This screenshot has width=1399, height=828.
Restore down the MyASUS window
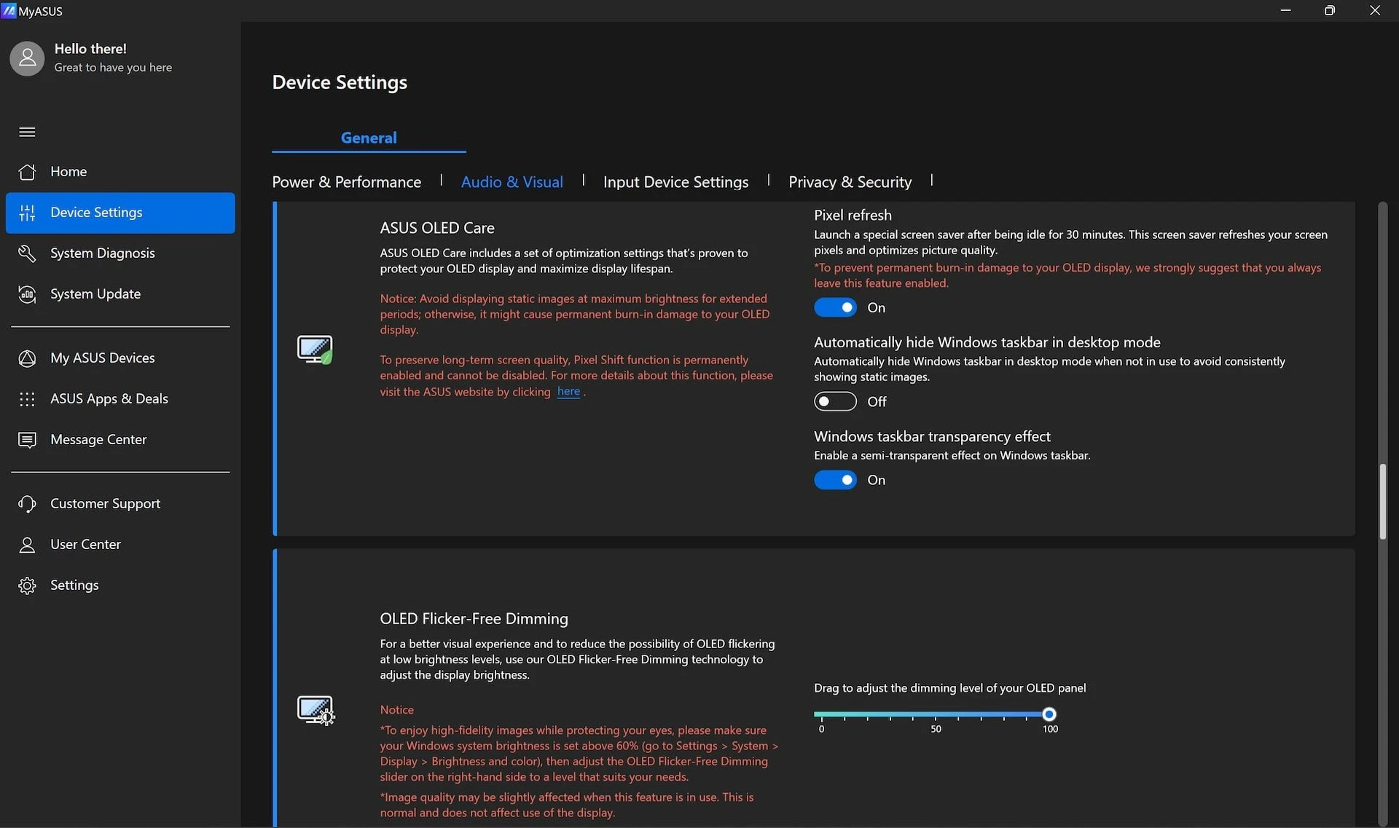click(x=1330, y=10)
